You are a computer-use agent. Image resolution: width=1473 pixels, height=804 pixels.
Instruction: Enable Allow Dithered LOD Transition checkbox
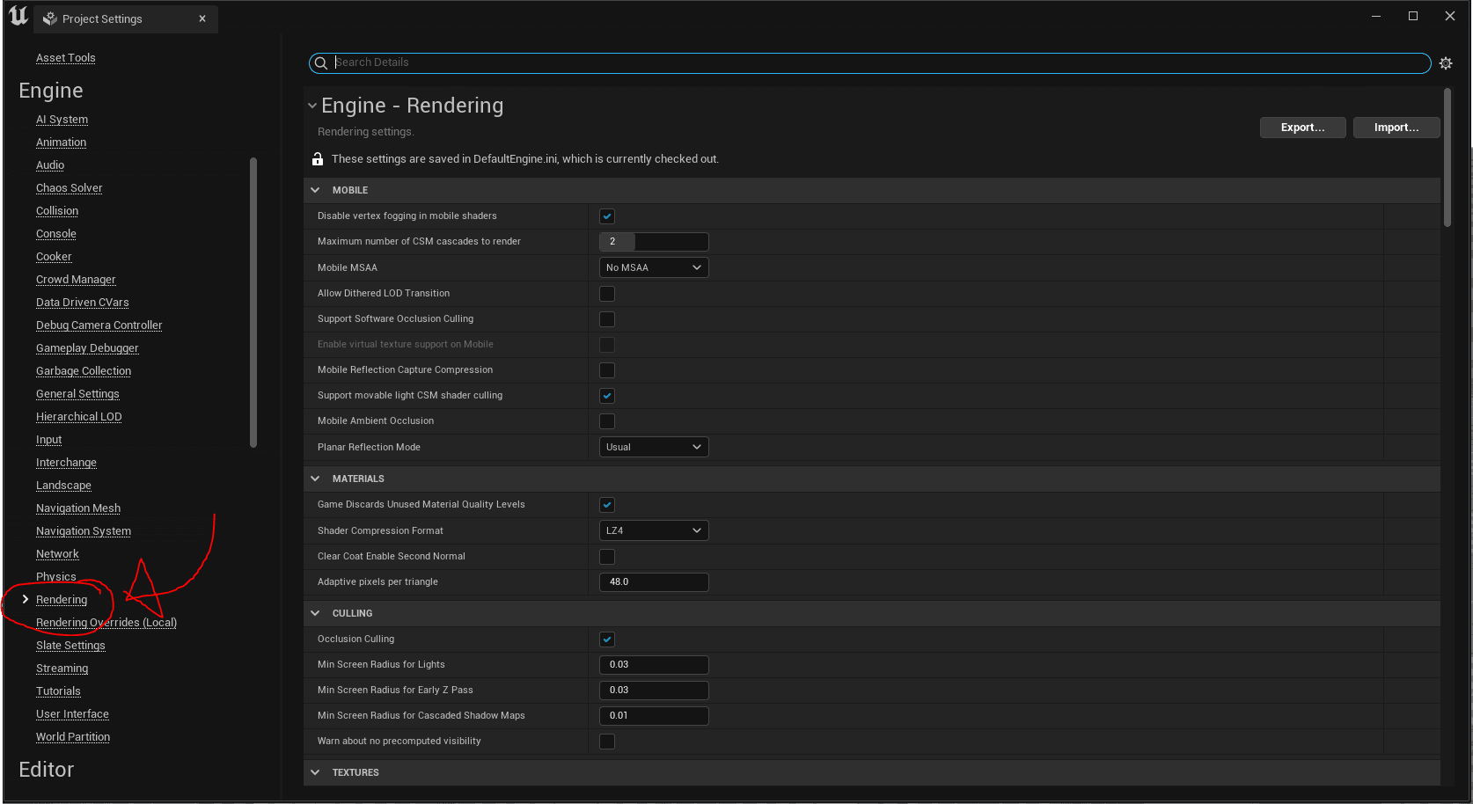pyautogui.click(x=607, y=294)
